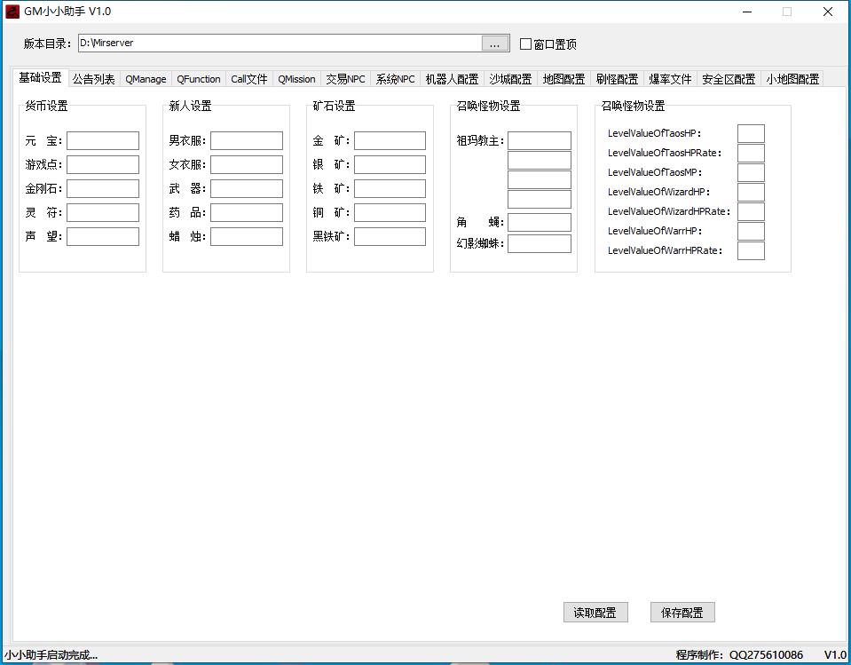This screenshot has height=665, width=851.
Task: Select the 爆率文件 tab
Action: pyautogui.click(x=670, y=78)
